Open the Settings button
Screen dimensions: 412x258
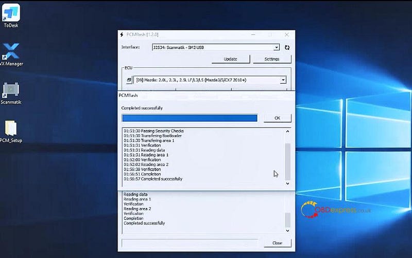[x=272, y=59]
